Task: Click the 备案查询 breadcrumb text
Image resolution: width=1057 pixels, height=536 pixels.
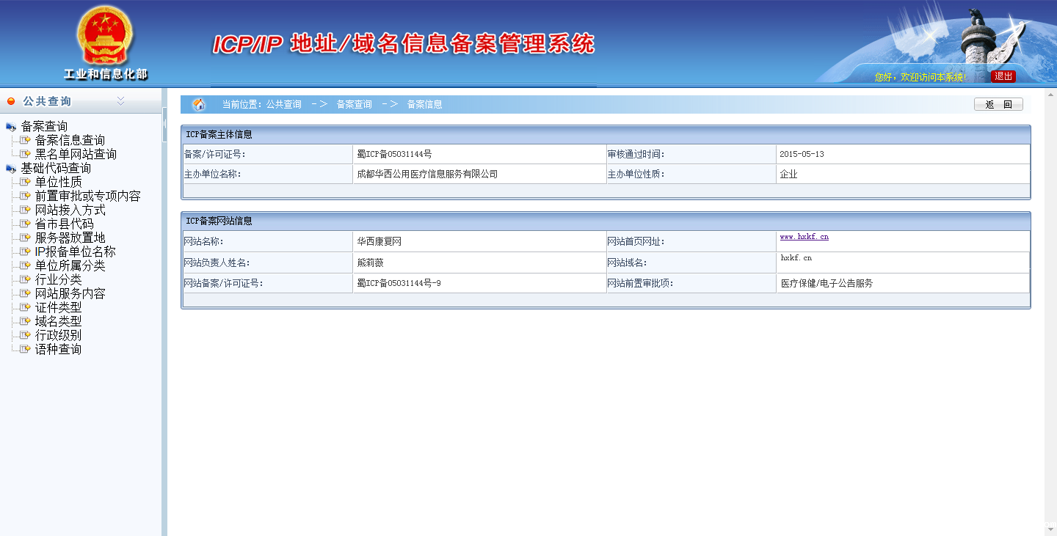Action: 355,105
